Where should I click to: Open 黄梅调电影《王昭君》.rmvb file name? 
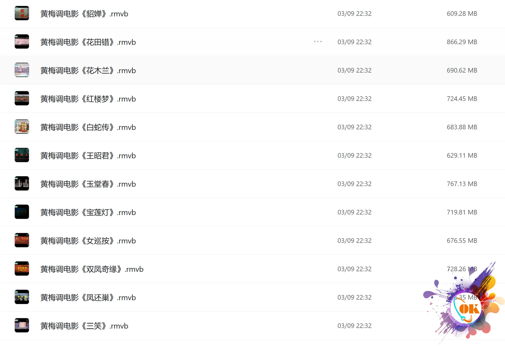[88, 156]
